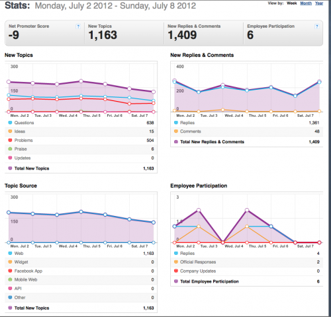The height and width of the screenshot is (317, 331).
Task: Click the blue Questions legend marker
Action: click(10, 123)
